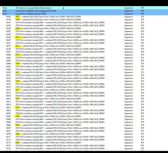Select the 'This frame is a (suspected) retransmission' row
The height and width of the screenshot is (153, 168).
[x=84, y=8]
